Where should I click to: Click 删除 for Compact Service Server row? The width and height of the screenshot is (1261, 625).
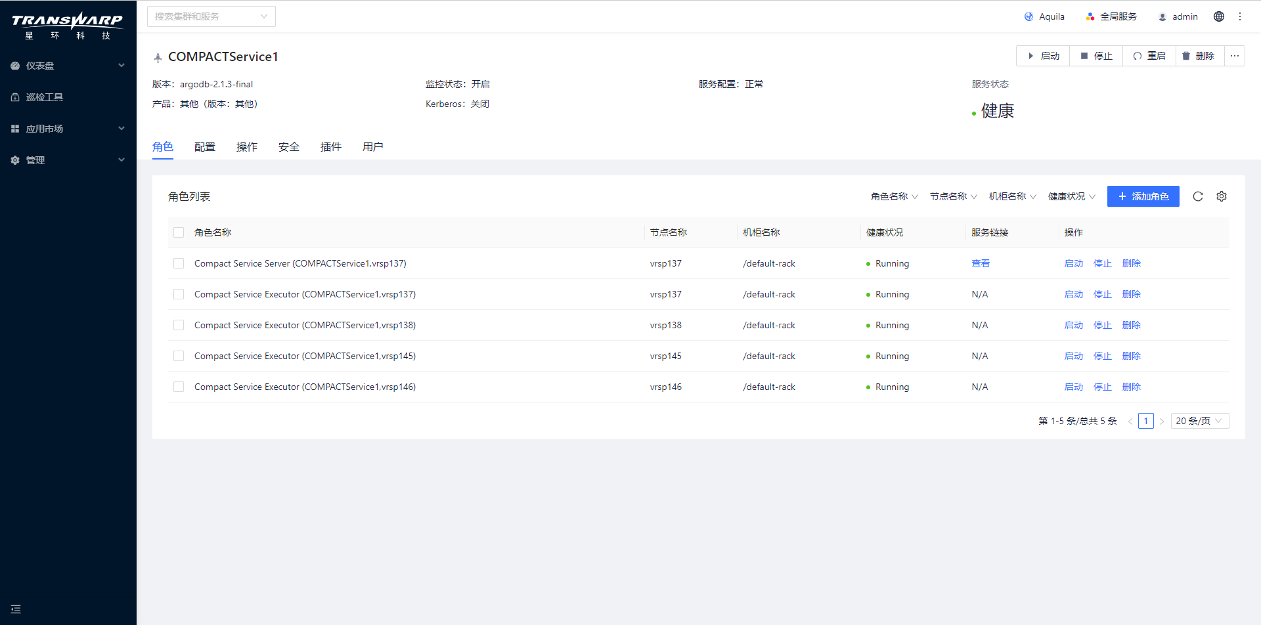click(1132, 263)
